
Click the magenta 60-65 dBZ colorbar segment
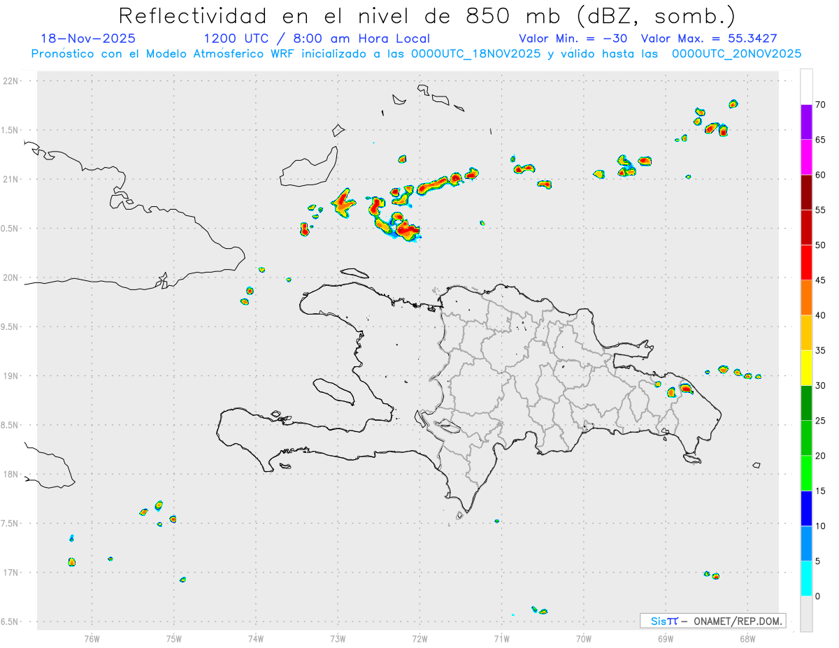[806, 157]
